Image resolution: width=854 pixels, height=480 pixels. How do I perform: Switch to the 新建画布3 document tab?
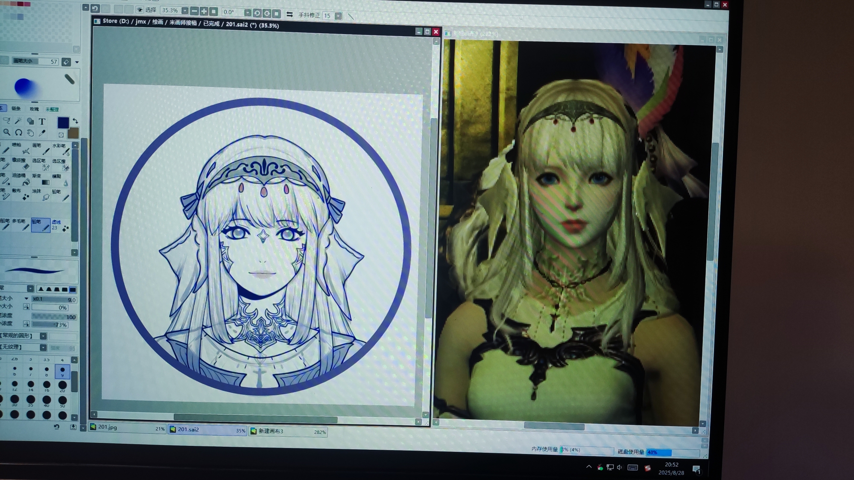point(288,431)
